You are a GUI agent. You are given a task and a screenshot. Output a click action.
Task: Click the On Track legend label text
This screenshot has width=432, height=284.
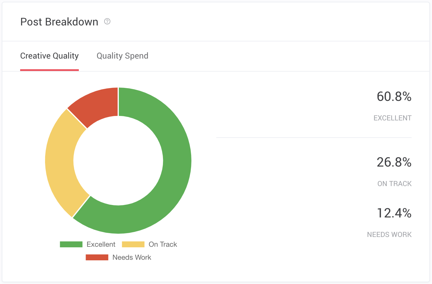click(163, 244)
